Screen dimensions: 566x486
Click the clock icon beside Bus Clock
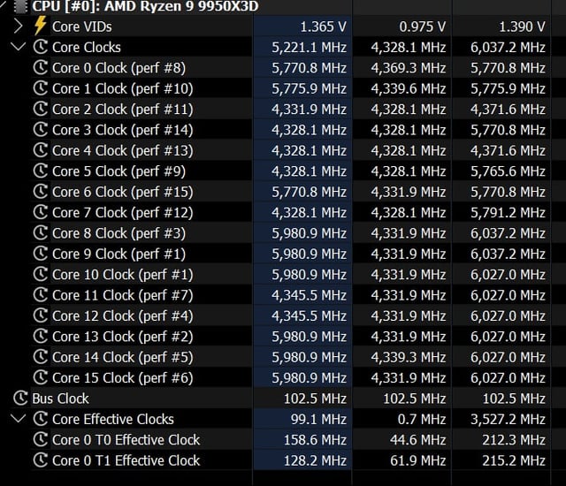point(20,399)
